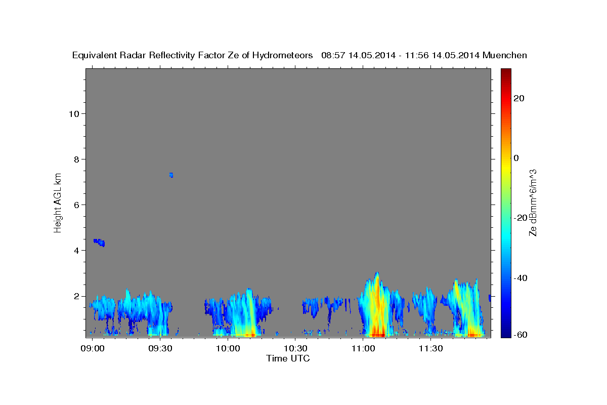607x405 pixels.
Task: Click the blue echo near 4.4 km at 09:00
Action: coord(99,242)
